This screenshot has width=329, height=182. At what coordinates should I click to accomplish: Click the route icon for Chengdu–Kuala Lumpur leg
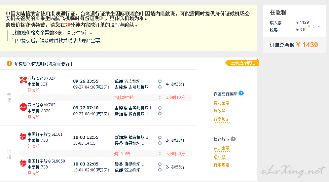[x=160, y=84]
